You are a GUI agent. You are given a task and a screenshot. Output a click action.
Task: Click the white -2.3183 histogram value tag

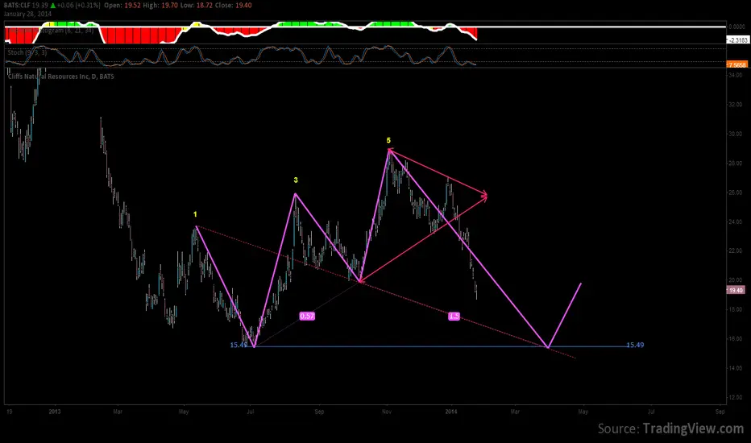coord(738,40)
